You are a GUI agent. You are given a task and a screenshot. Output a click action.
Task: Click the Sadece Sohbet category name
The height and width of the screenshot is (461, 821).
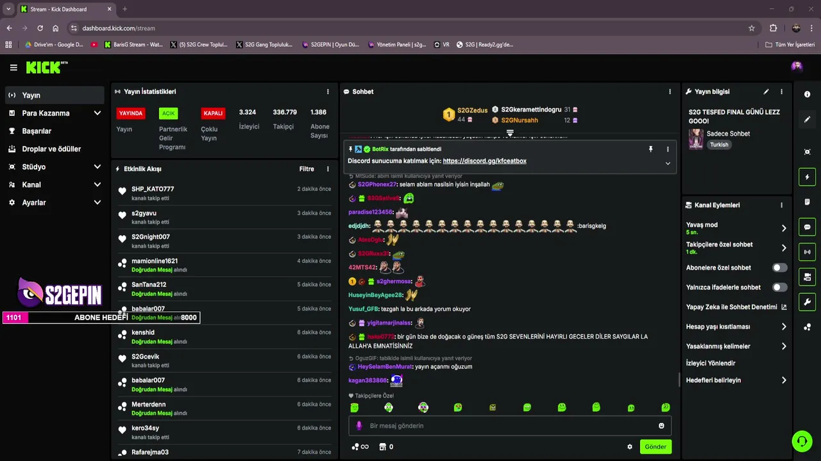pos(728,134)
